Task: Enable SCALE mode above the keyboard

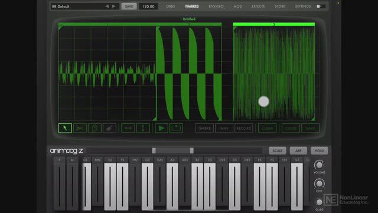Action: (x=278, y=150)
